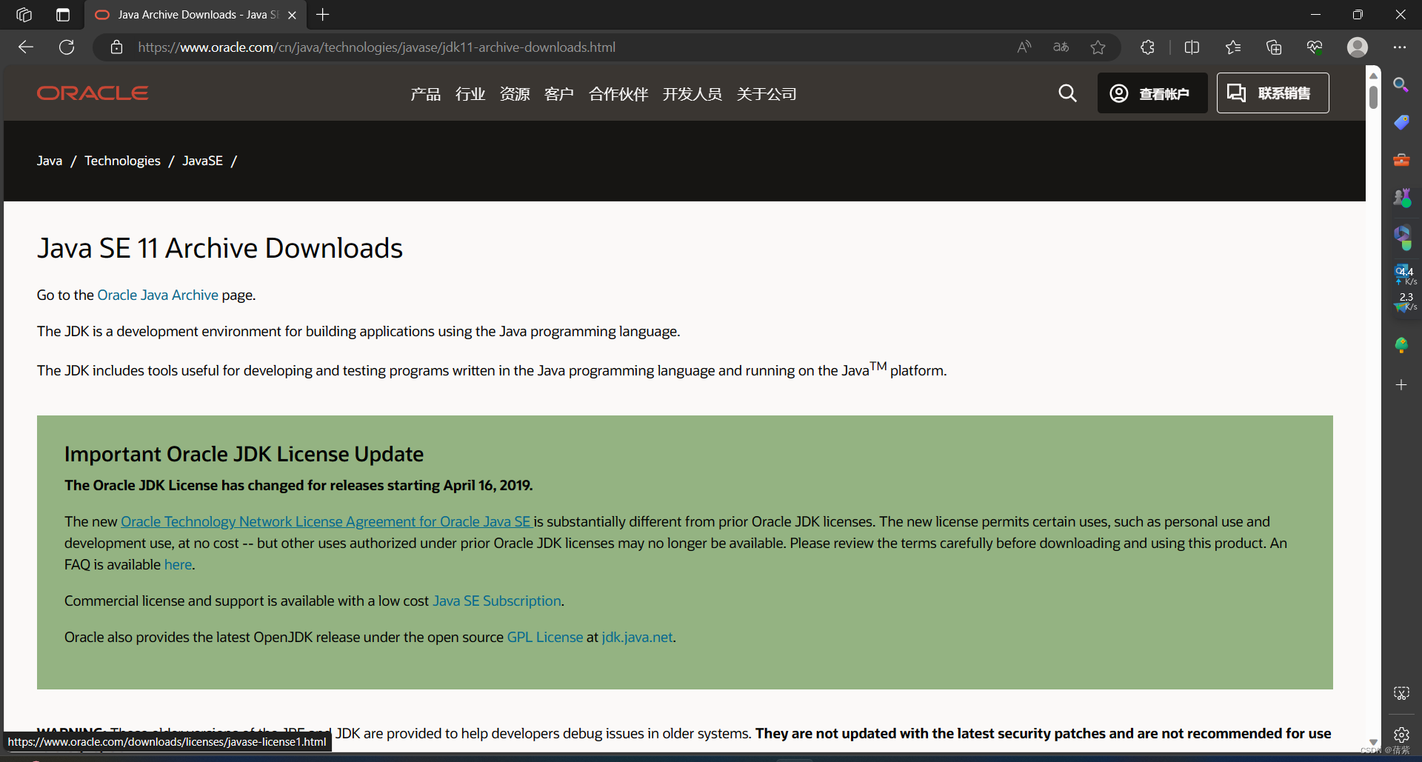
Task: Open the collections icon
Action: click(1274, 47)
